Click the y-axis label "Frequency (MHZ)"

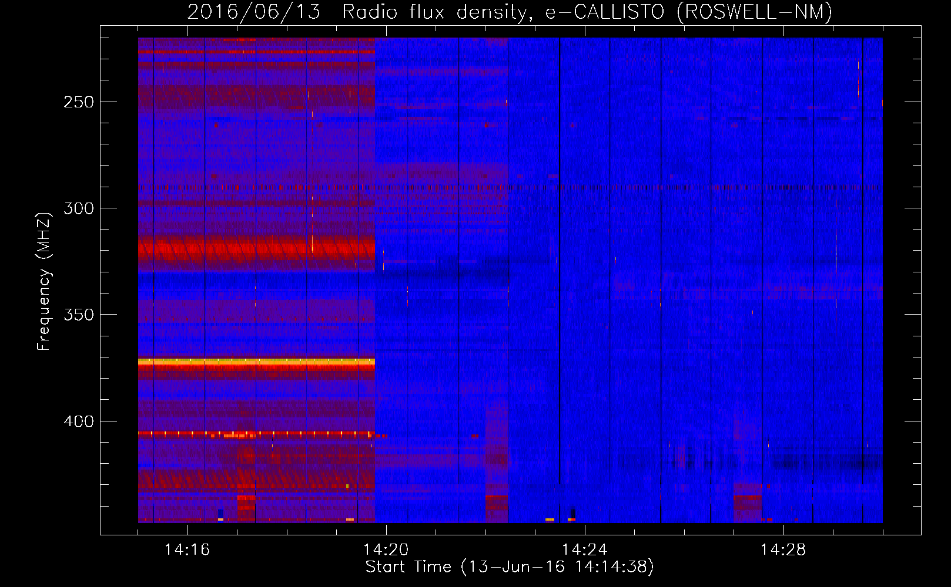pos(44,282)
